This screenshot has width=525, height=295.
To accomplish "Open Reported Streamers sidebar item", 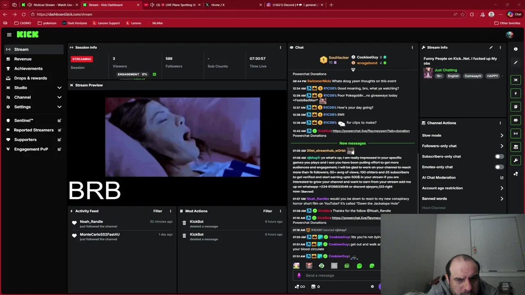I will [x=34, y=130].
